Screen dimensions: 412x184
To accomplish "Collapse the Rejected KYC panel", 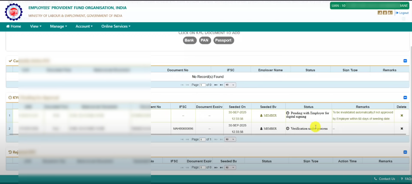I will click(405, 152).
